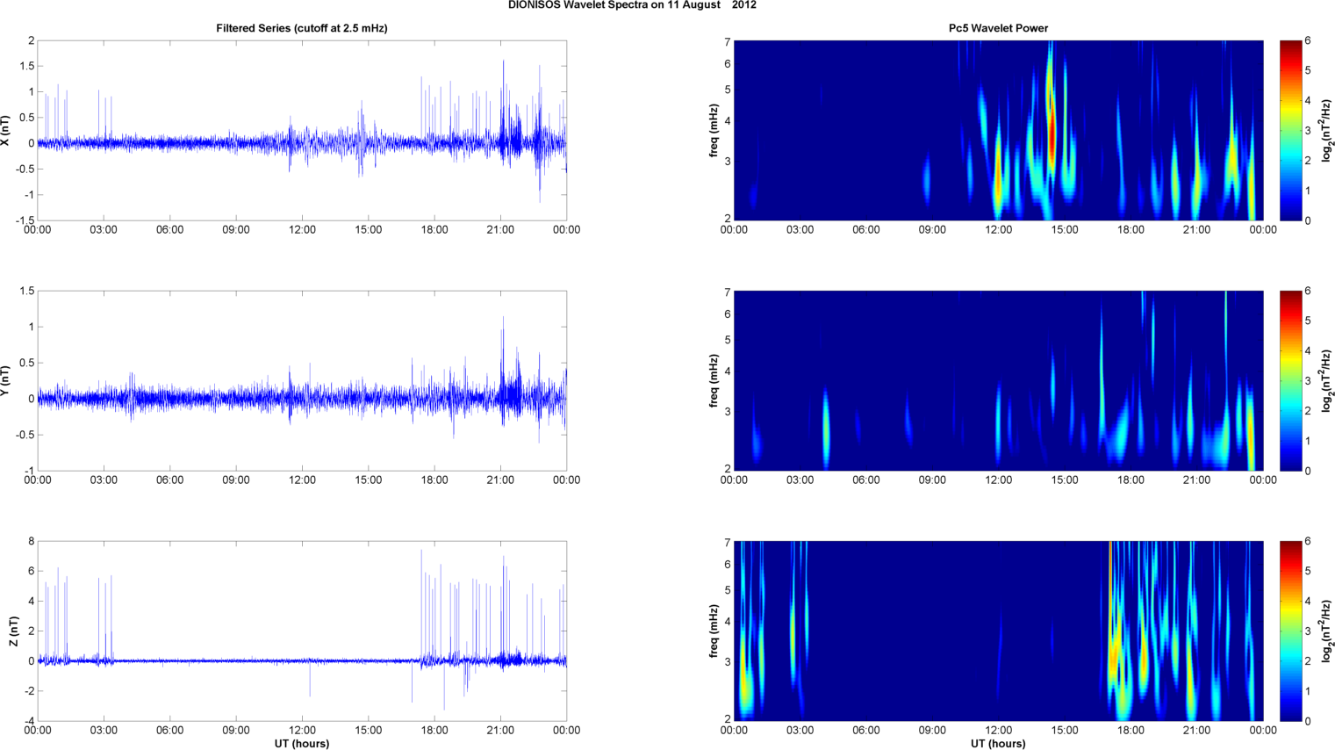Click the Z (nT) axis label
The image size is (1335, 750).
coord(13,631)
